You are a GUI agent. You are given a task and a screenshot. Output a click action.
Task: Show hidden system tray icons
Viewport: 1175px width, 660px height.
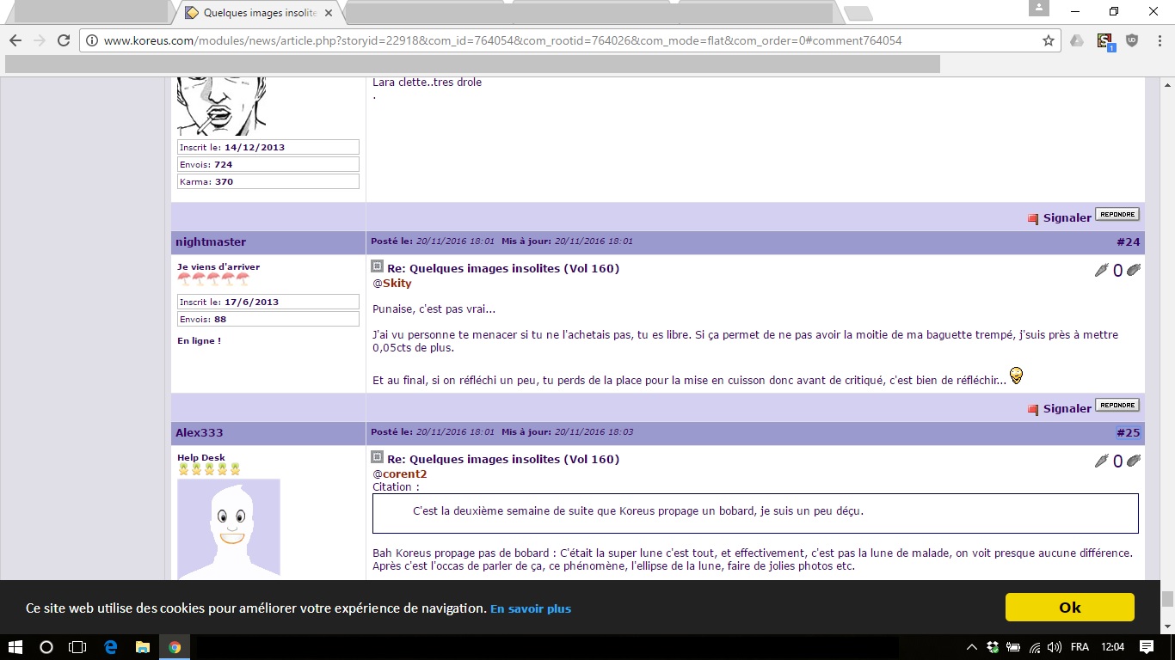pos(972,647)
